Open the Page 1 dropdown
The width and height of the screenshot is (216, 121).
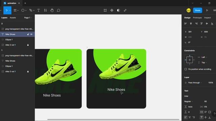28,18
